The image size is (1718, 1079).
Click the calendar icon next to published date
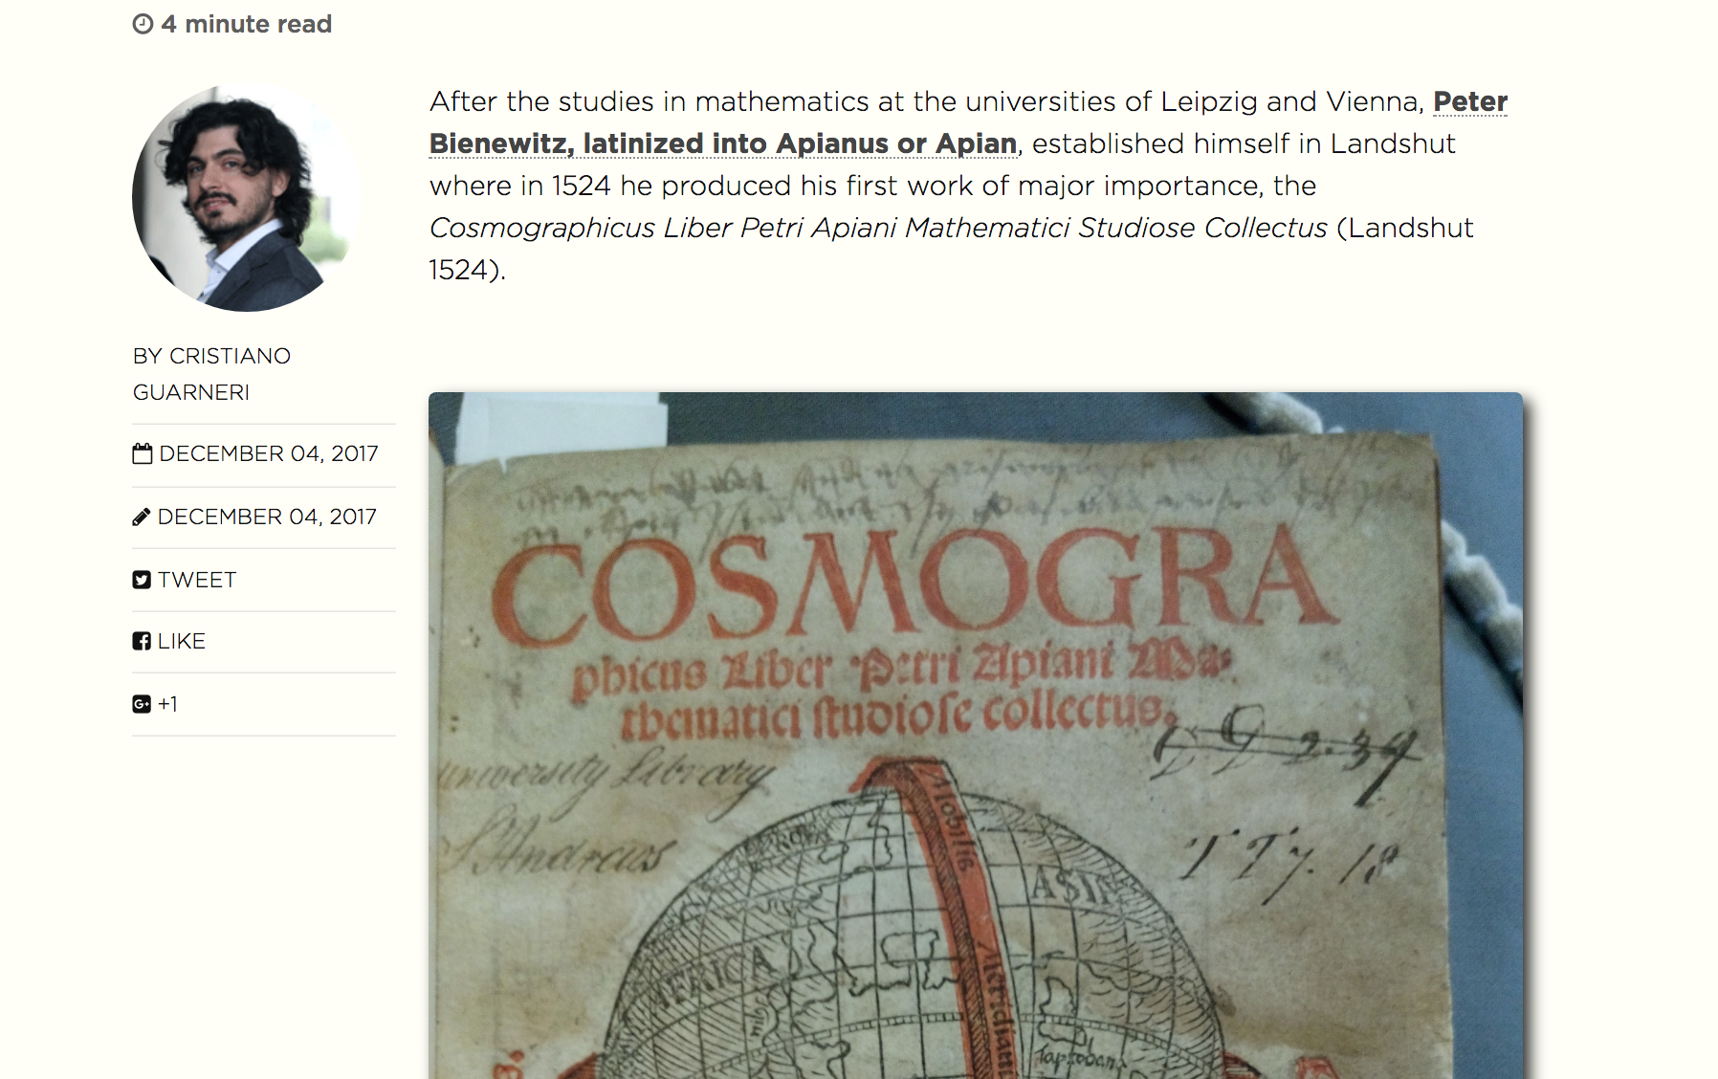click(x=143, y=453)
